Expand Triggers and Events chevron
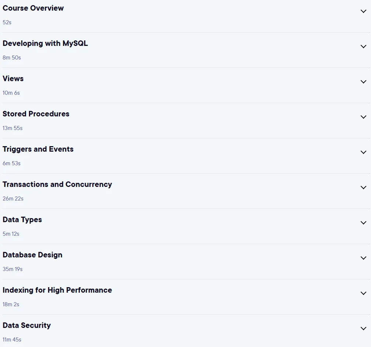The width and height of the screenshot is (371, 347). coord(363,152)
